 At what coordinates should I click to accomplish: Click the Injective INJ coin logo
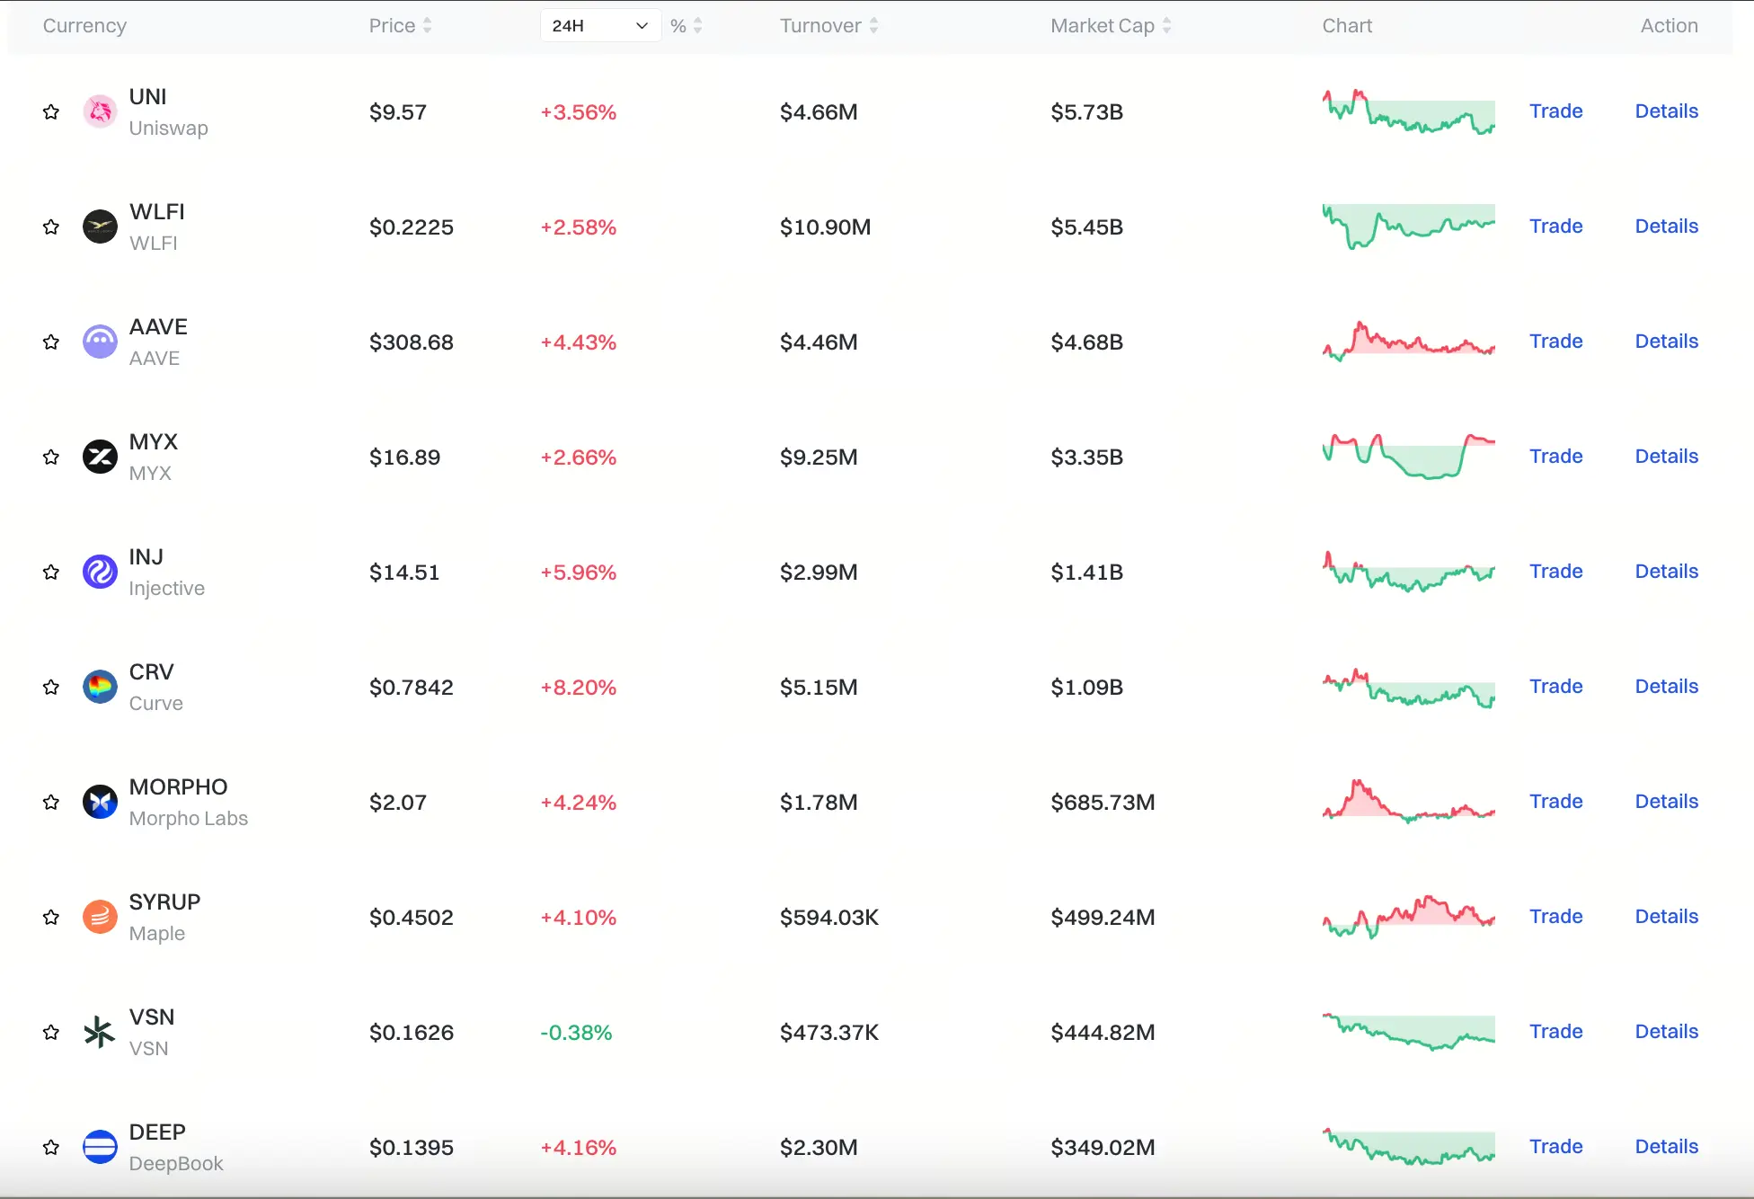point(100,572)
